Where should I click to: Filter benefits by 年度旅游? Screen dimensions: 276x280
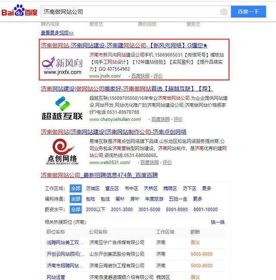[x=154, y=199]
